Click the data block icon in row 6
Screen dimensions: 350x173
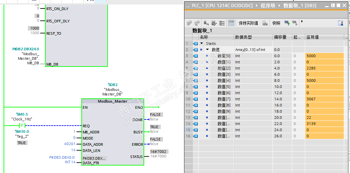(195, 74)
